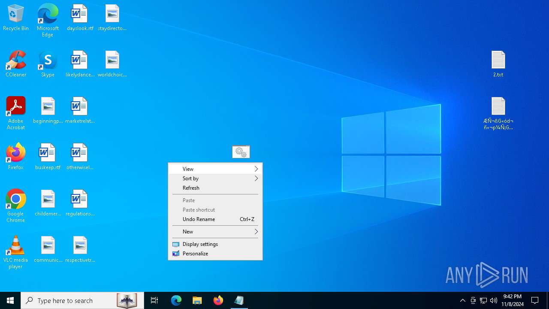Click the search highlights bat image
The height and width of the screenshot is (309, 549).
(127, 300)
